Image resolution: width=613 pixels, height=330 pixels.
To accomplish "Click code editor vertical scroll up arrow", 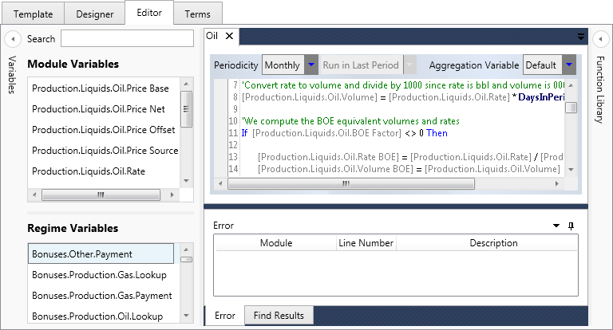I will 571,85.
